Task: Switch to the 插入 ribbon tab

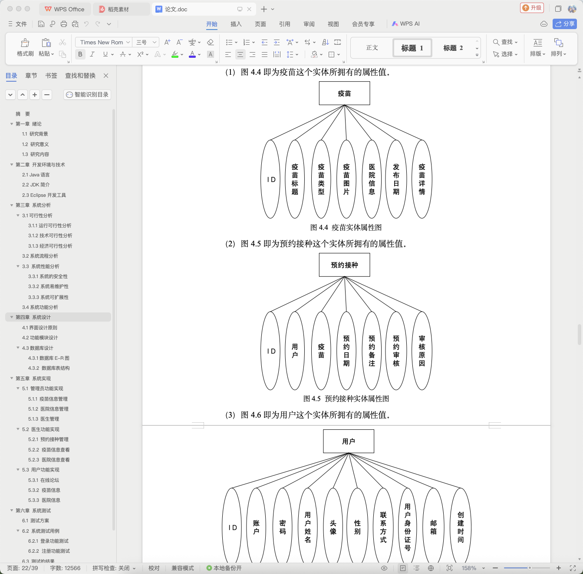Action: [236, 24]
